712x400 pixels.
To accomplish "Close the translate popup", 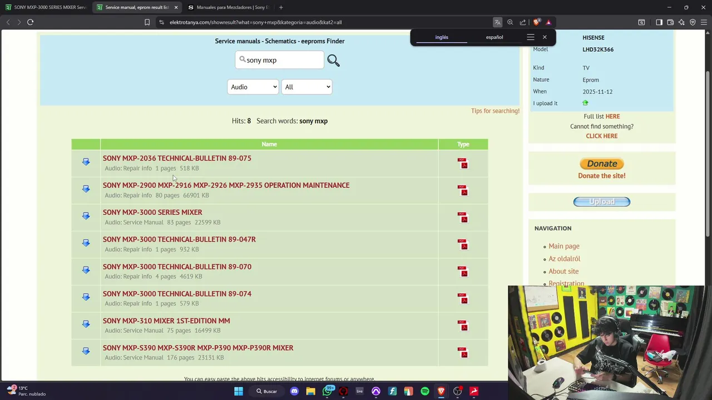I will [545, 37].
